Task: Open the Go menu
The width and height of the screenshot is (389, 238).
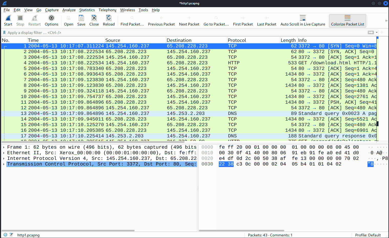Action: click(39, 10)
